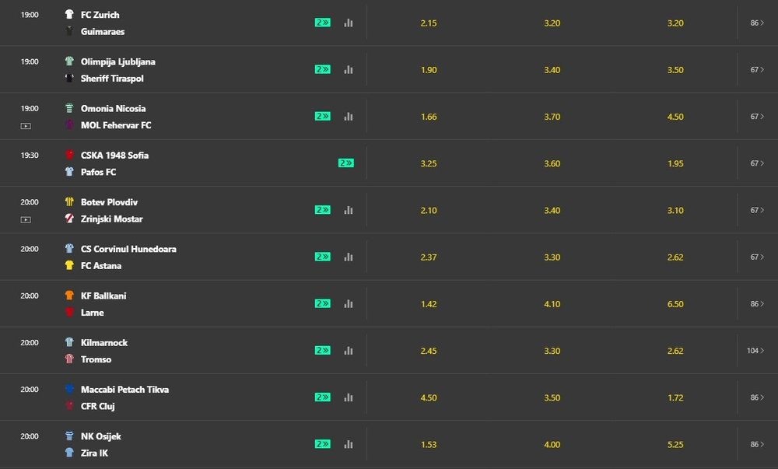Expand 86 markets for FC Zurich vs Guimaraes
The height and width of the screenshot is (469, 778).
pos(757,23)
